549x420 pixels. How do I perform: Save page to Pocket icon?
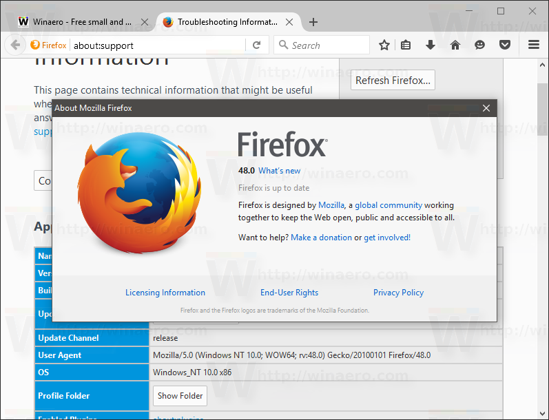[504, 45]
